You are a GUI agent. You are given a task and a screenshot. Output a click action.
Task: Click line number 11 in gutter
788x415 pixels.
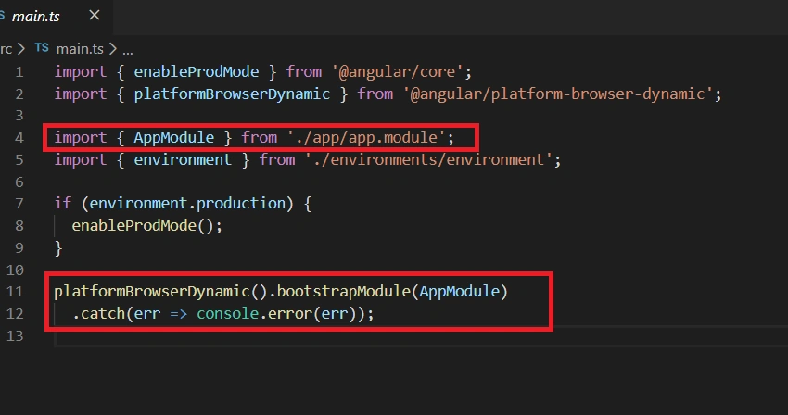[15, 292]
